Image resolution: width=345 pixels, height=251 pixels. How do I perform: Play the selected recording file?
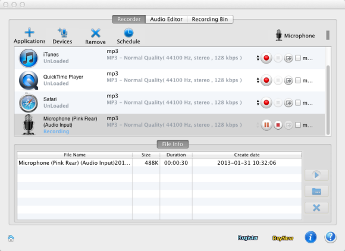tap(316, 175)
